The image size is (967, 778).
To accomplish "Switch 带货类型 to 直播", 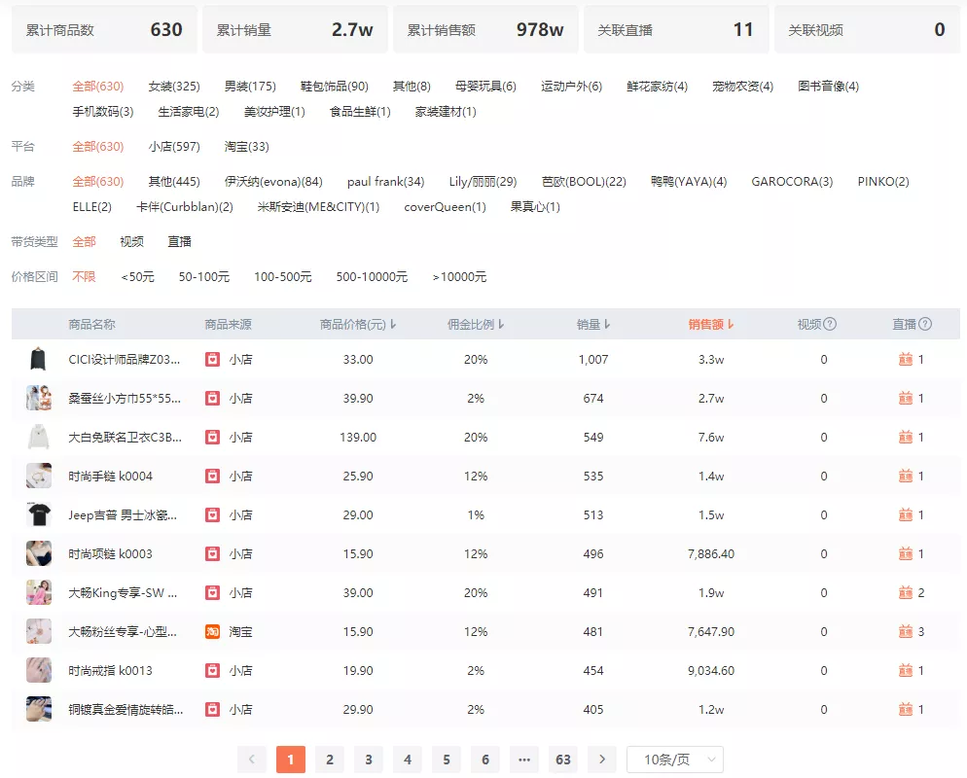I will [179, 242].
